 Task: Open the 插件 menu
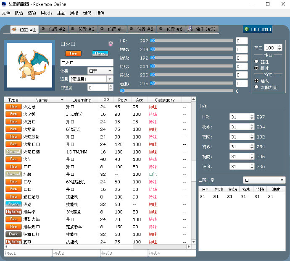tap(100, 13)
